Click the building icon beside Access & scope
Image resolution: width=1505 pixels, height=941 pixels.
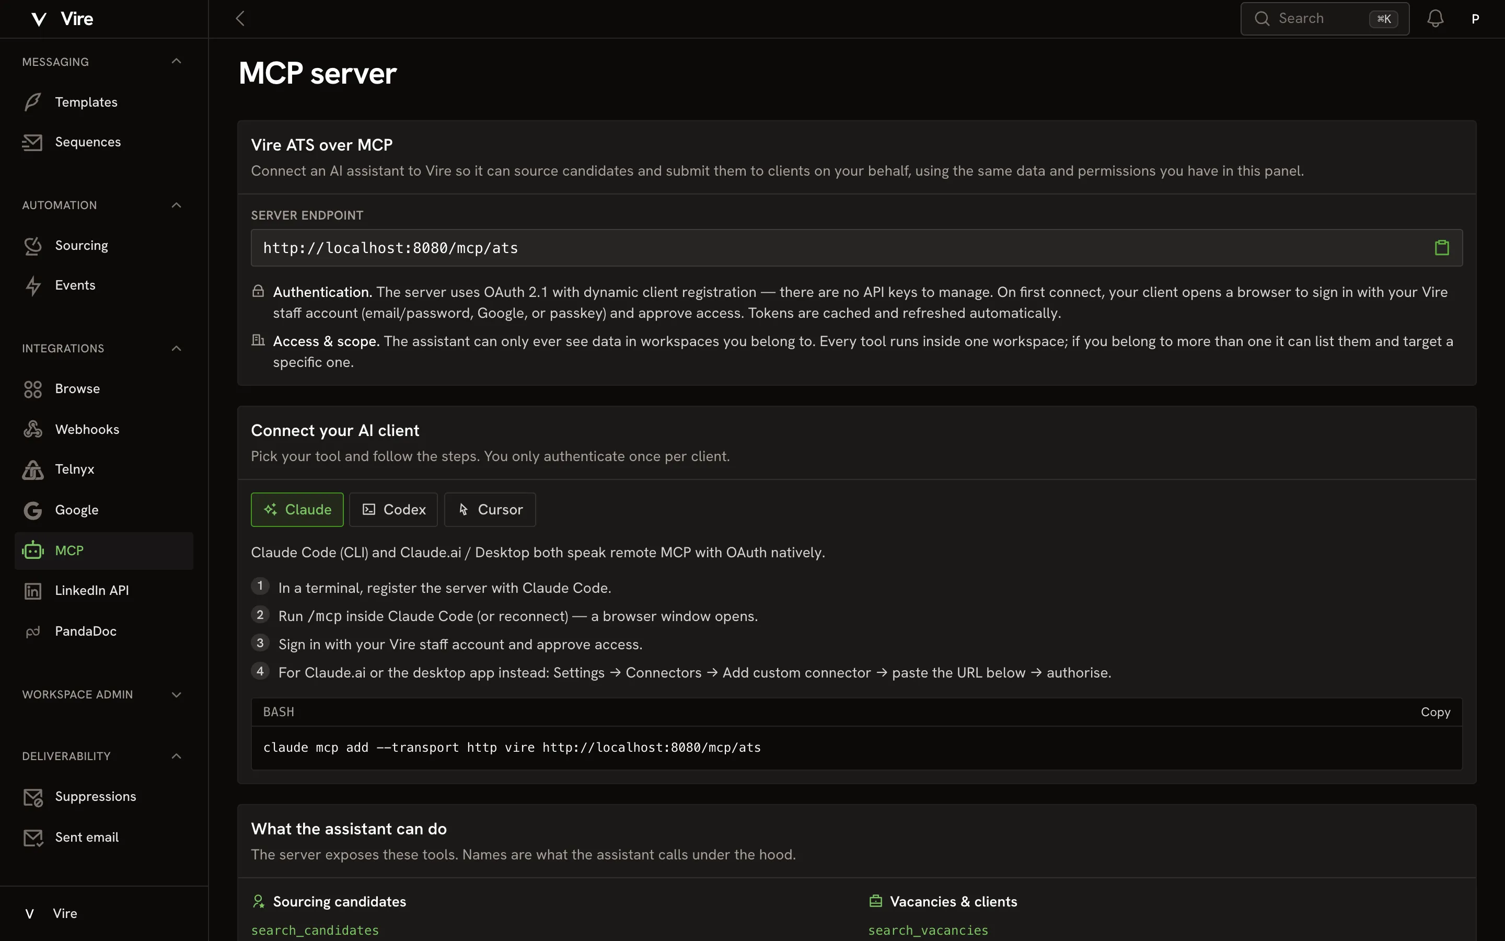point(258,340)
